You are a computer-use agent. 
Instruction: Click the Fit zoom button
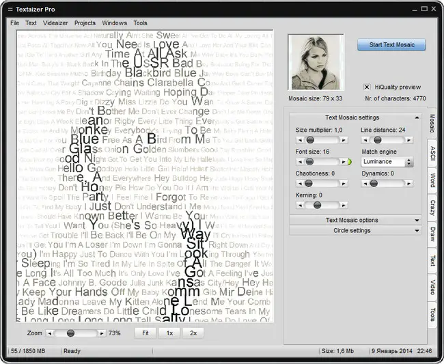(x=145, y=333)
